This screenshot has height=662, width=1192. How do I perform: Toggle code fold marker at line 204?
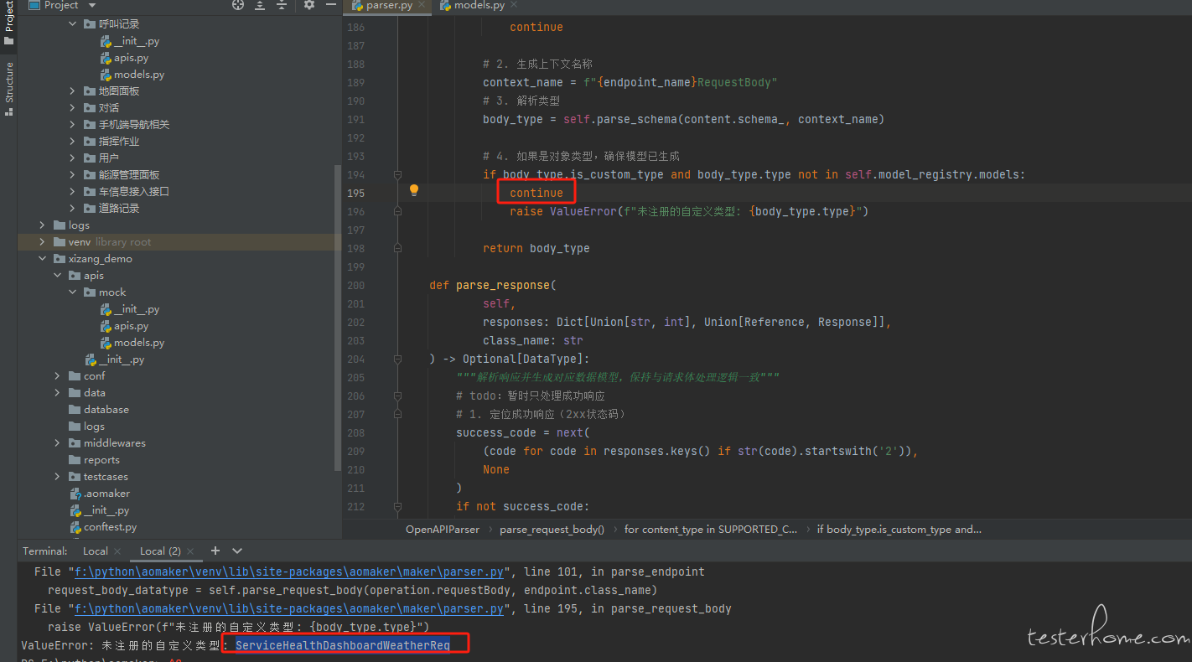click(x=398, y=359)
